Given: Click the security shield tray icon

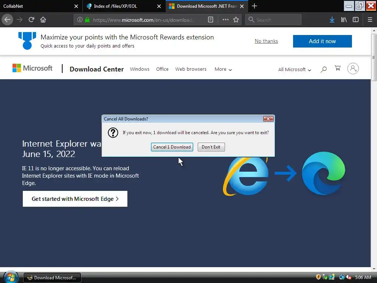Looking at the screenshot, I should (x=318, y=277).
